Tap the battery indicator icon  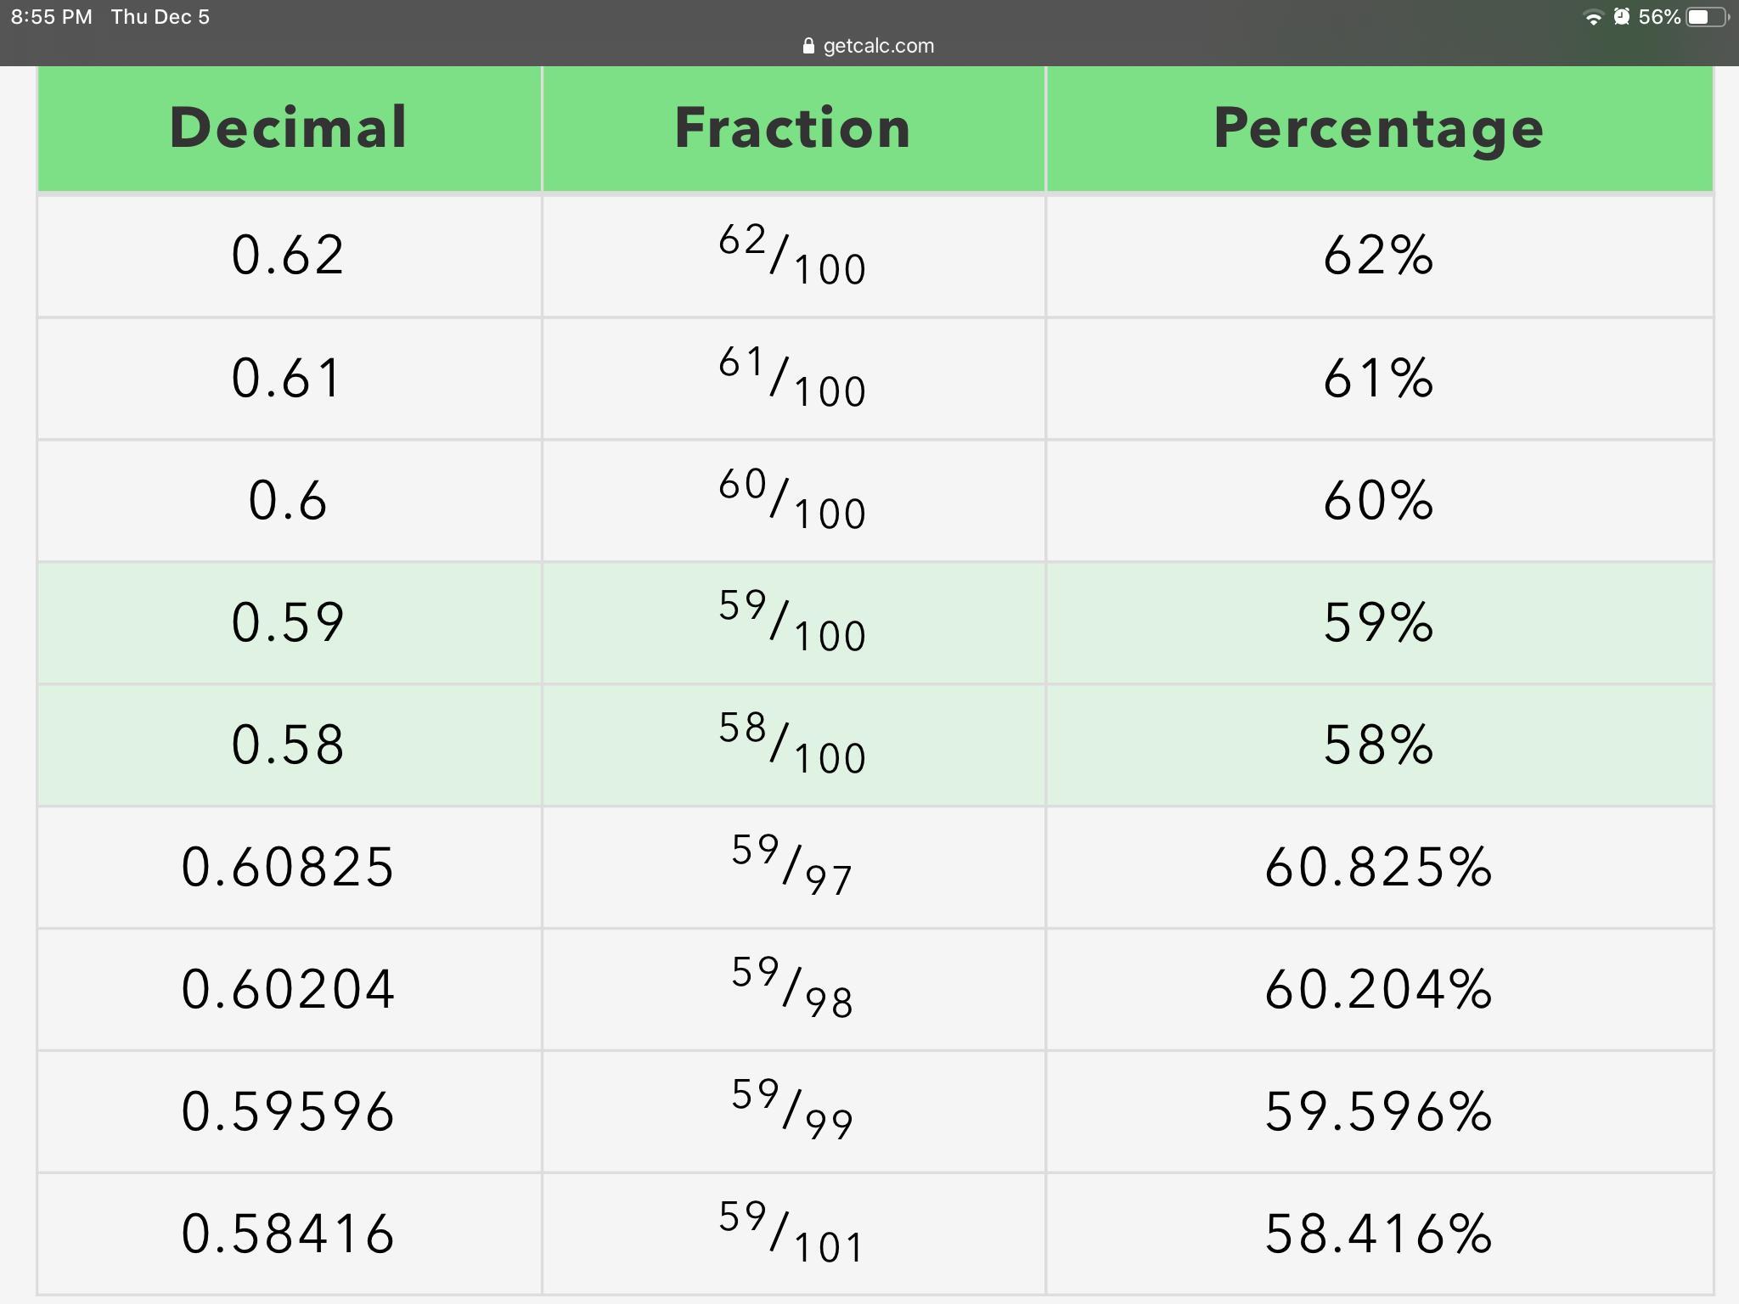(x=1706, y=17)
